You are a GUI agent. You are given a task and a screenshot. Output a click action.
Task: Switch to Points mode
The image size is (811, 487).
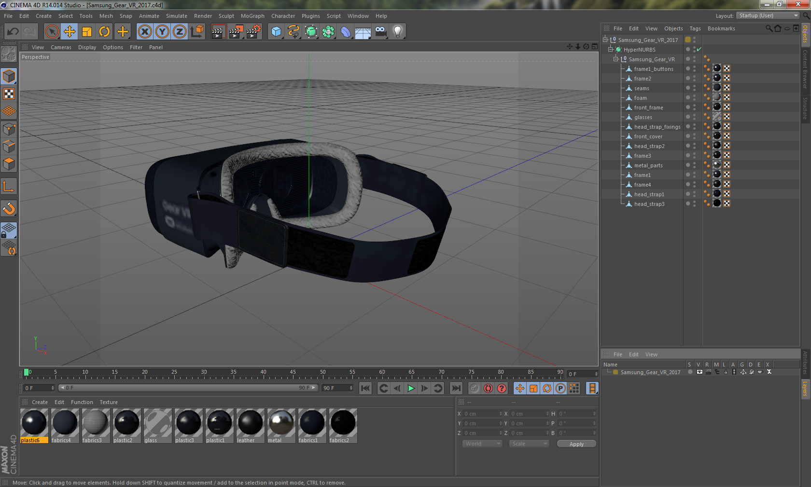tap(9, 129)
